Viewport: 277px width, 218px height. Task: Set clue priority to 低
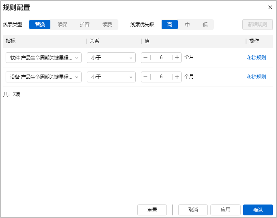[205, 25]
